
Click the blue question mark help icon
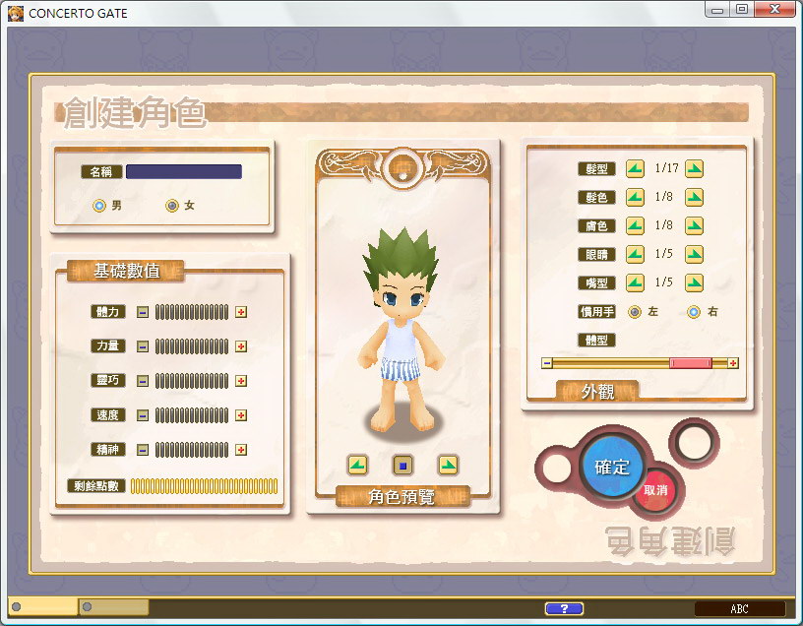tap(564, 608)
